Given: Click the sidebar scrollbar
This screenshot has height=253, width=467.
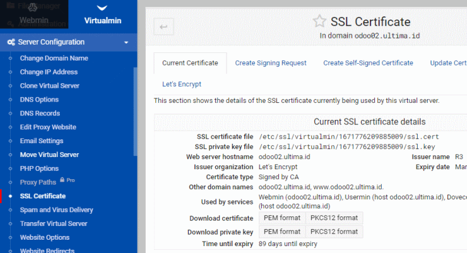Looking at the screenshot, I should point(135,112).
